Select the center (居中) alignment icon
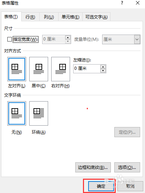Viewport: 145px width, 193px height. 39,69
